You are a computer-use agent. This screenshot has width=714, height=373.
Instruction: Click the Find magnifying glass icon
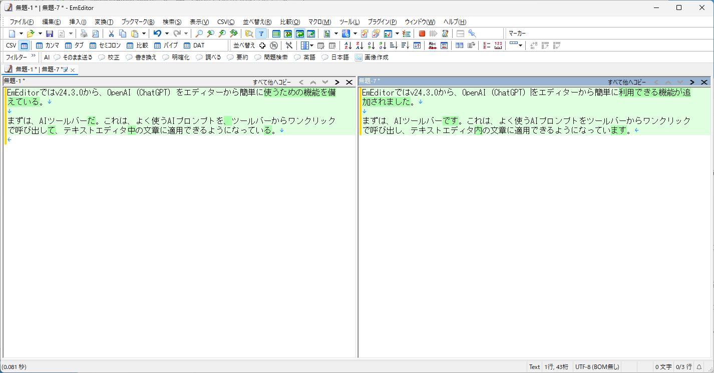[198, 33]
